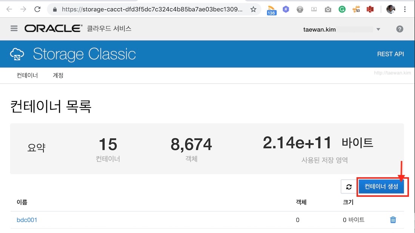415x233 pixels.
Task: Click the 15 containers count
Action: click(108, 144)
